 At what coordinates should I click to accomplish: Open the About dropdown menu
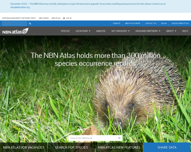(171, 31)
